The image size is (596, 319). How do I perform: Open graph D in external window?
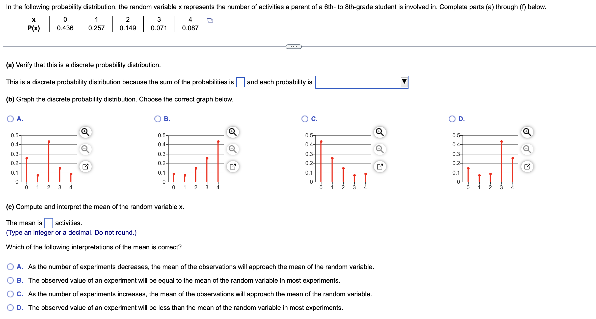(527, 166)
